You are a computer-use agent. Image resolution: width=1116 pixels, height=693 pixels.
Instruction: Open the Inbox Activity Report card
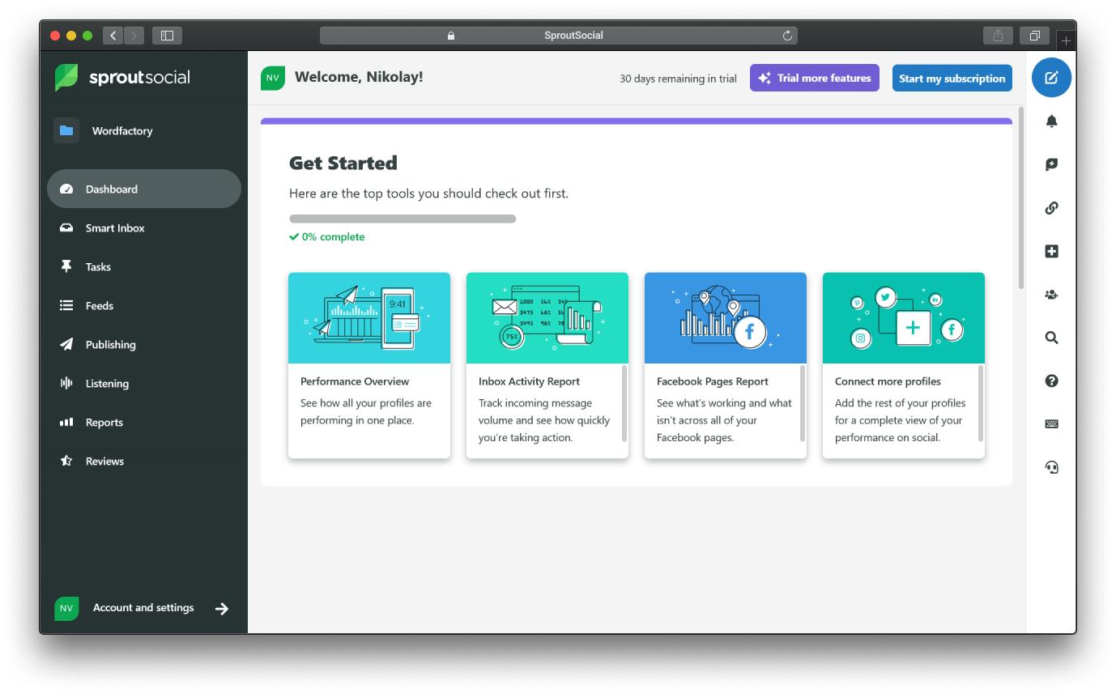coord(547,366)
